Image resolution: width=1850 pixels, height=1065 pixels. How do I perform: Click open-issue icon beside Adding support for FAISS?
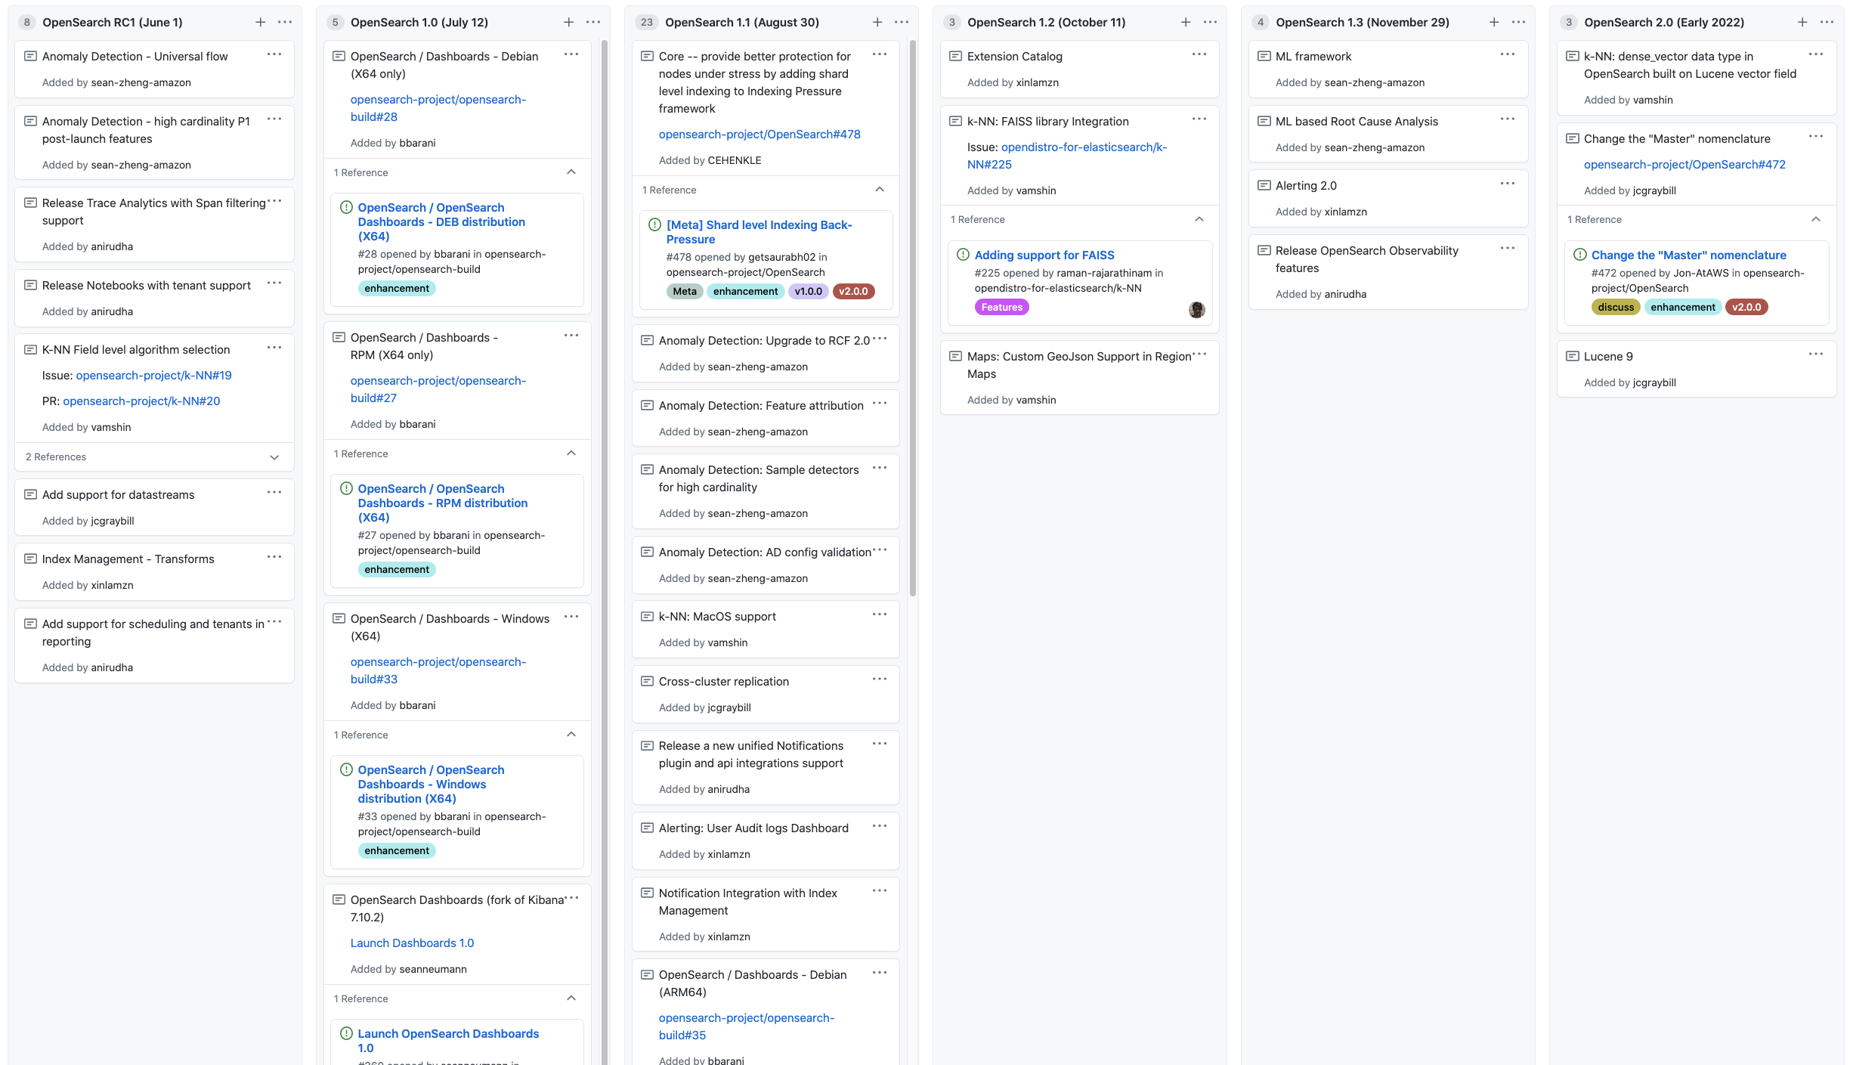tap(963, 255)
